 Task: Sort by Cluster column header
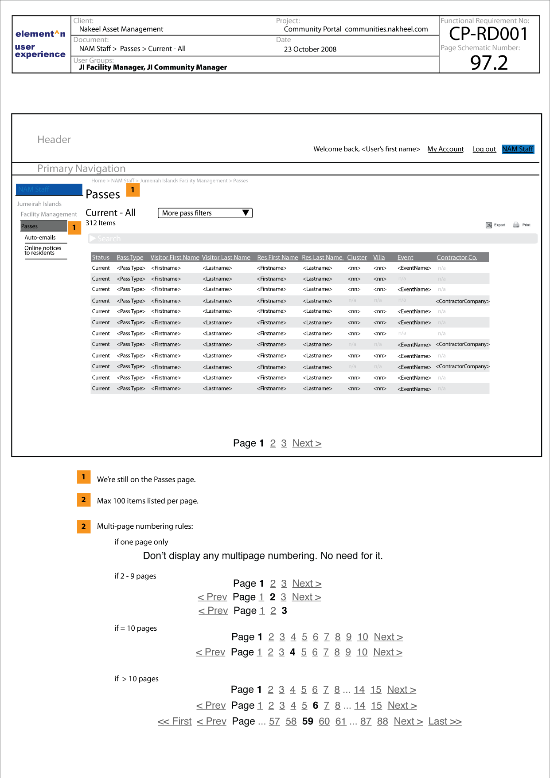357,257
